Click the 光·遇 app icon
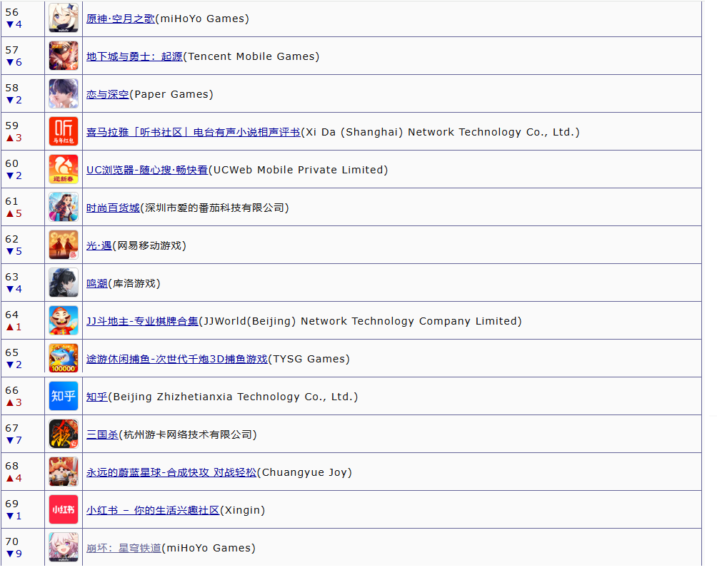This screenshot has height=585, width=717. click(64, 245)
